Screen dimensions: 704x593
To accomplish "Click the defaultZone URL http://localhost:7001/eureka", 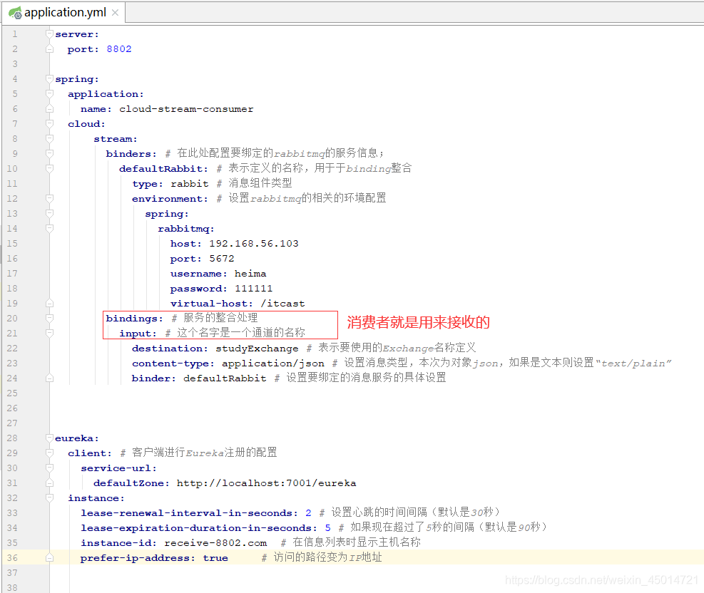I will (x=266, y=483).
